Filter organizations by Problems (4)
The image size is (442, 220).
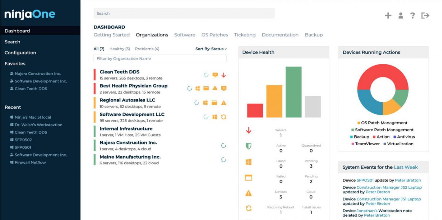147,49
